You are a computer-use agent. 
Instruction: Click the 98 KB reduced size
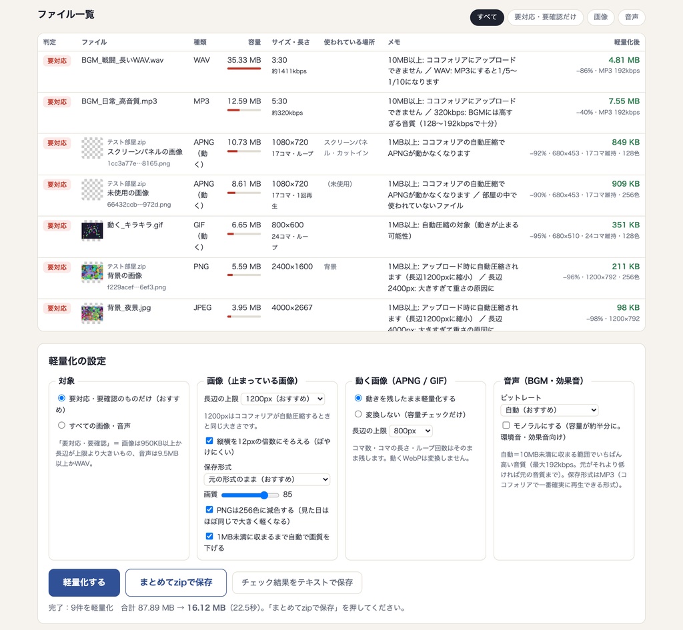click(628, 308)
